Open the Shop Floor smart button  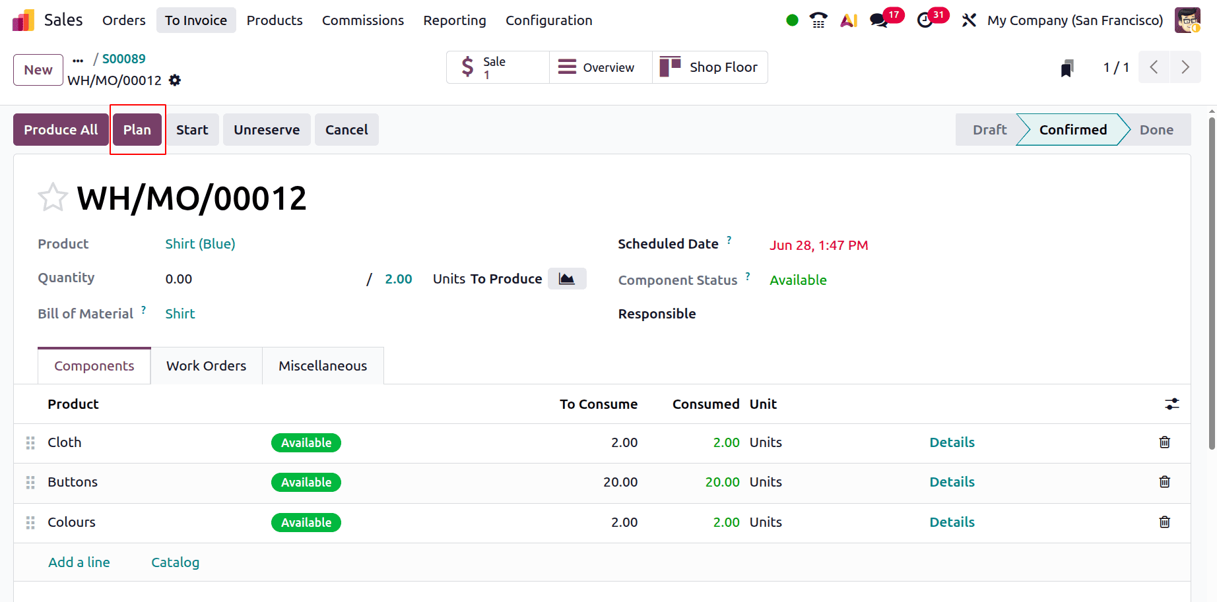pyautogui.click(x=710, y=67)
